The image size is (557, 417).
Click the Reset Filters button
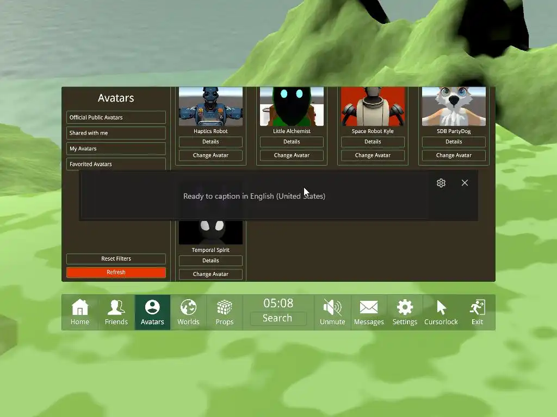point(116,258)
